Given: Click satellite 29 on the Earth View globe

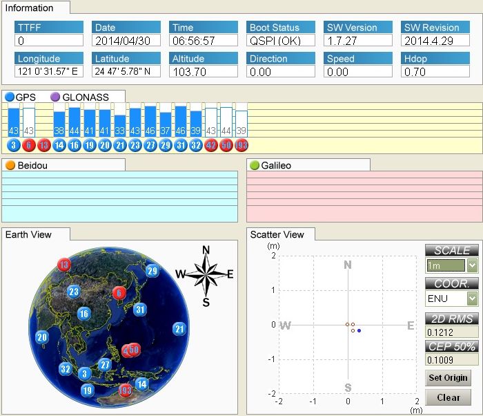Looking at the screenshot, I should coord(152,271).
